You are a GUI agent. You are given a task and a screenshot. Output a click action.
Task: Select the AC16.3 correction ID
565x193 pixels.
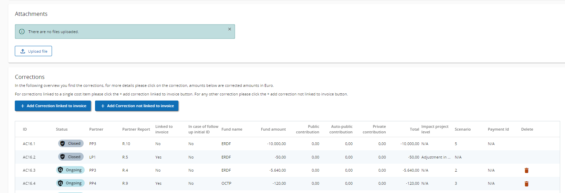[x=29, y=170]
